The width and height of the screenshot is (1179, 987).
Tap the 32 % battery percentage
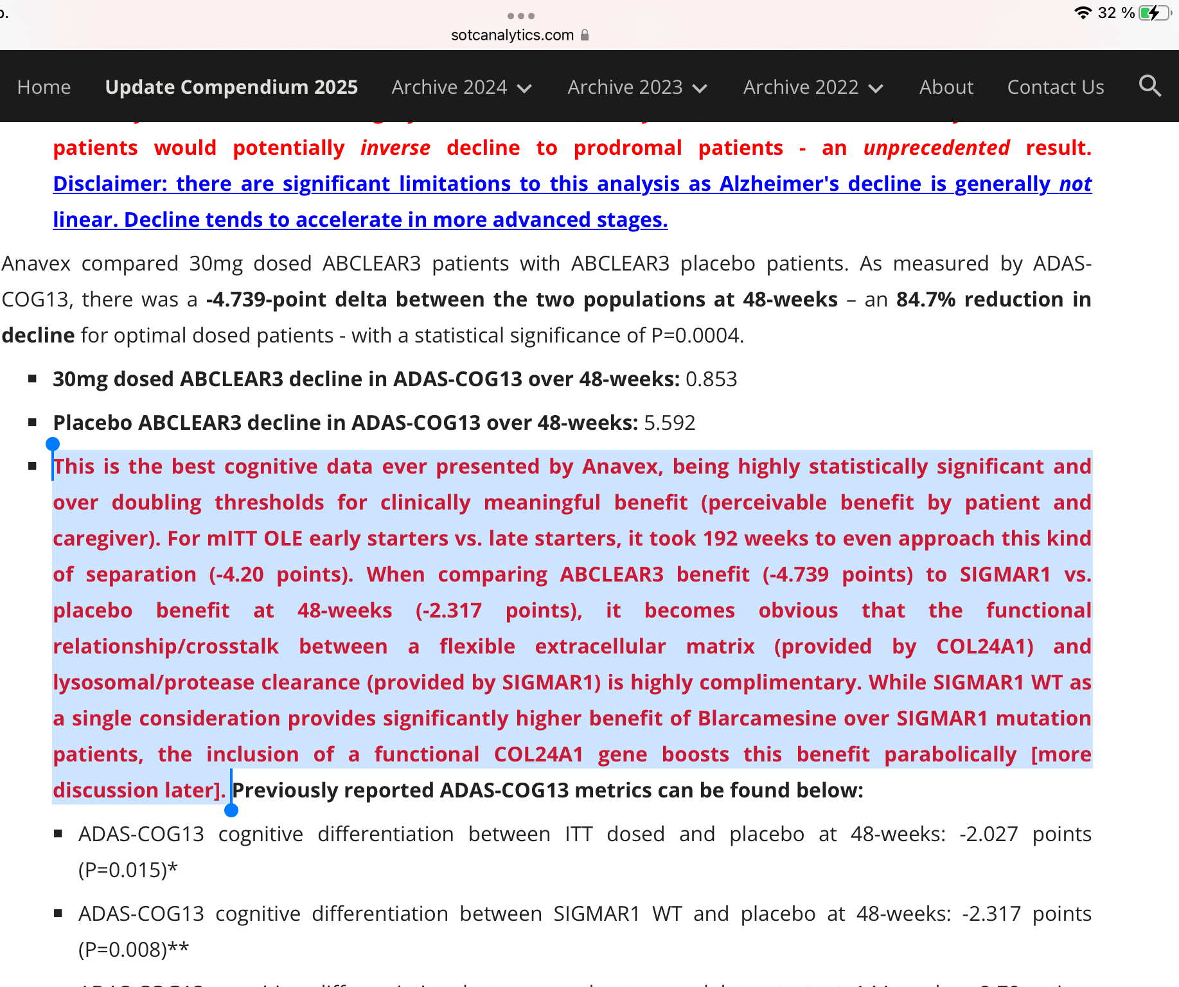pos(1116,13)
